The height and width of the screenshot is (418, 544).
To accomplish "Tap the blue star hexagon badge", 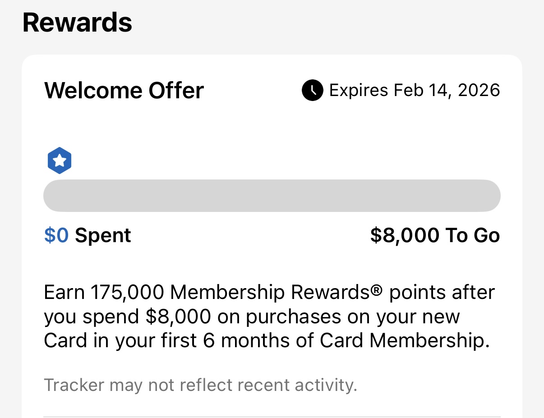I will pos(60,161).
